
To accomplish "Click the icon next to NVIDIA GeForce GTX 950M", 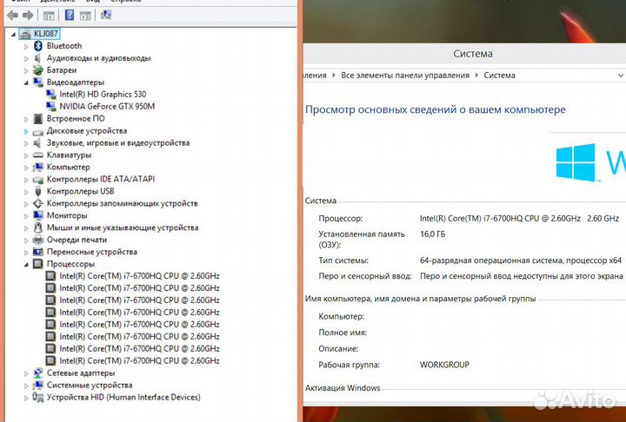I will tap(50, 107).
